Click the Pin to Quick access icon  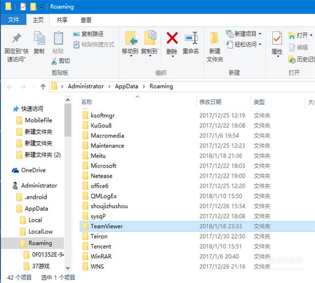[16, 38]
